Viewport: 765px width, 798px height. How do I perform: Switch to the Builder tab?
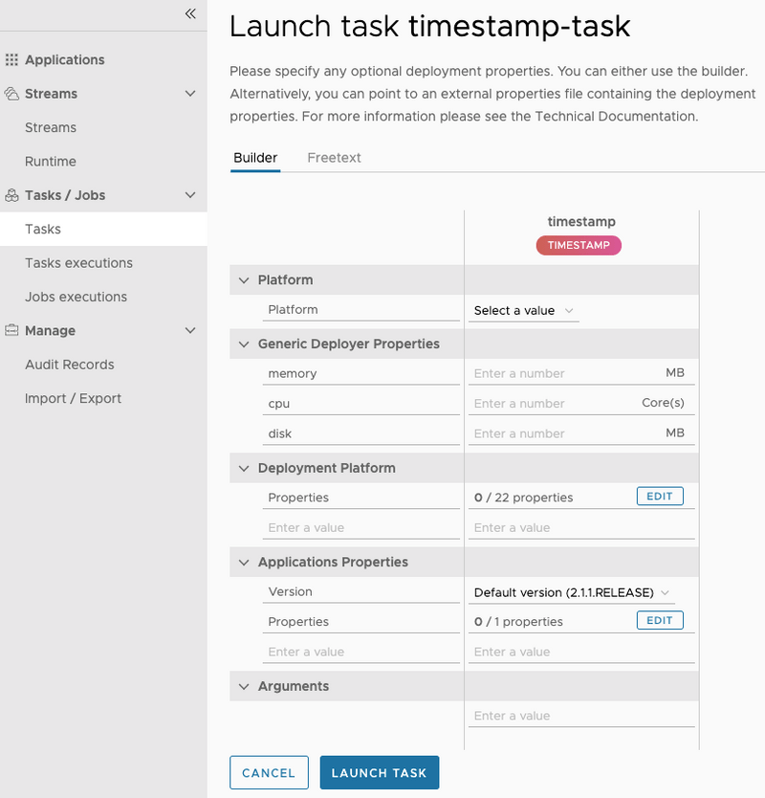[255, 157]
